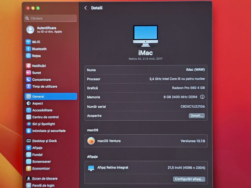Click the 8 GB 2400 MHz DDR4 value
The width and height of the screenshot is (251, 188).
coord(180,97)
